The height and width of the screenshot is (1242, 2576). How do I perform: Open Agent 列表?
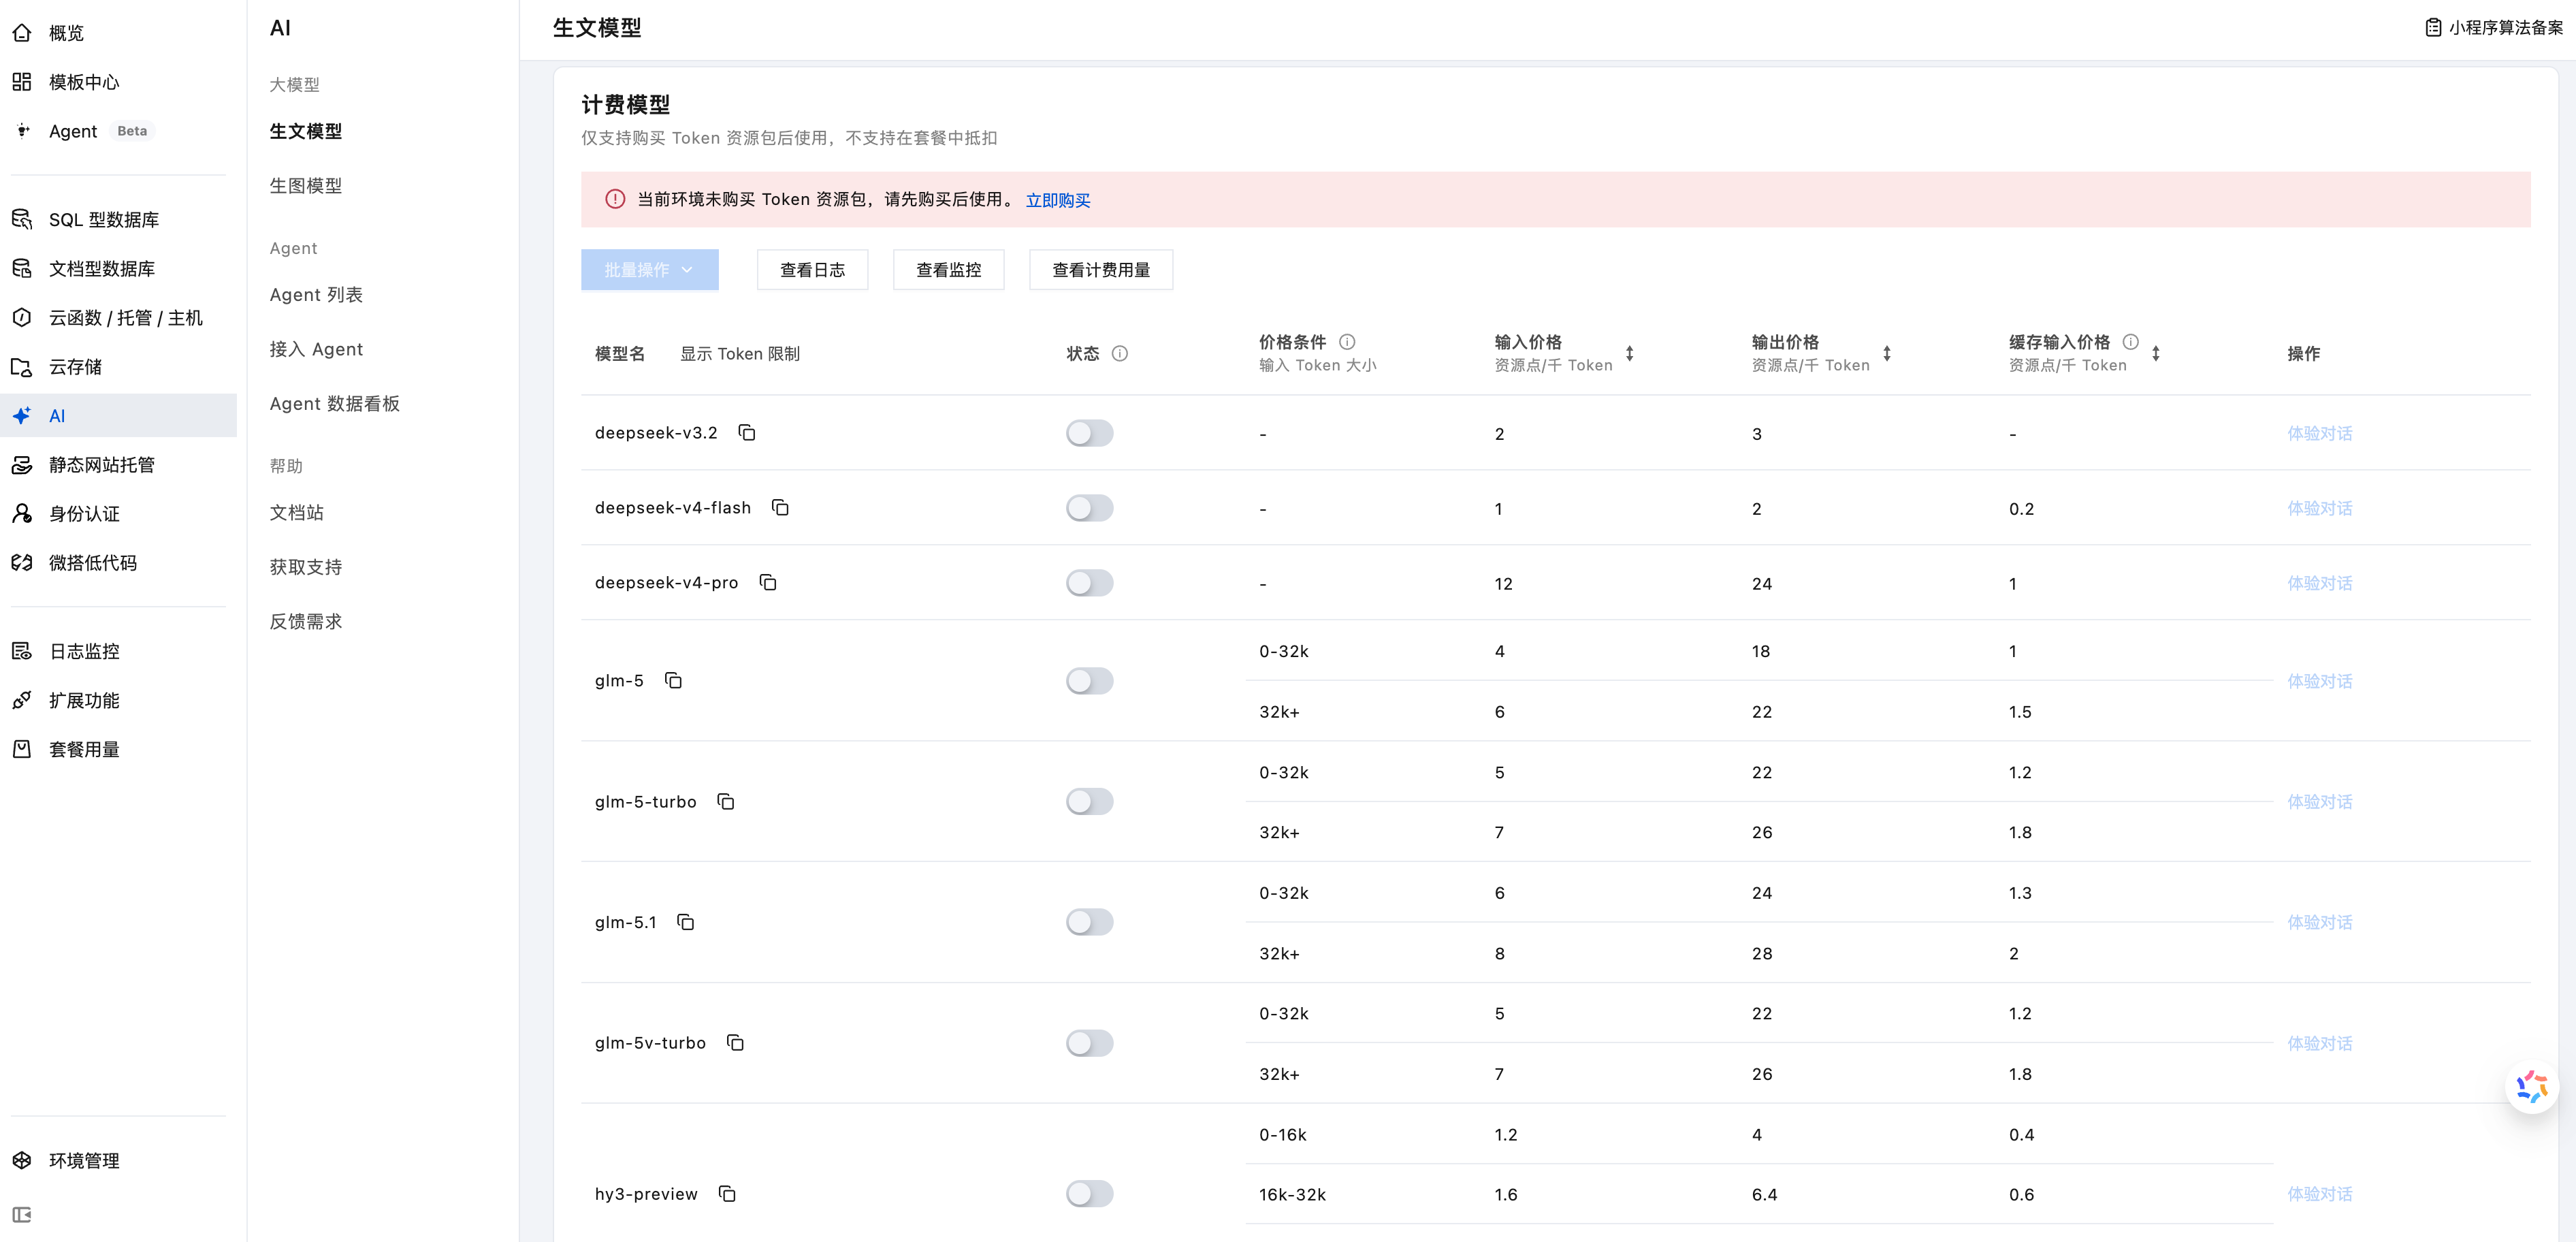pyautogui.click(x=316, y=295)
